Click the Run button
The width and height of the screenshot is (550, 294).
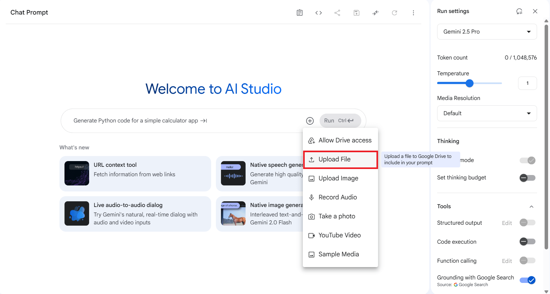point(340,121)
